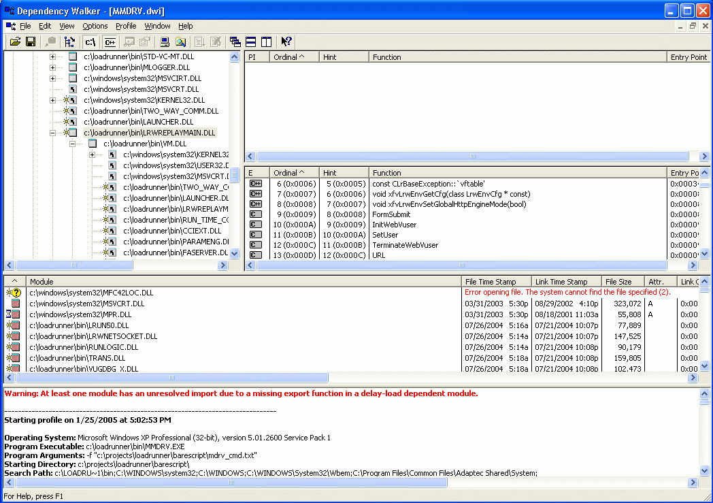Open the Edit menu
Image resolution: width=713 pixels, height=503 pixels.
click(x=45, y=26)
